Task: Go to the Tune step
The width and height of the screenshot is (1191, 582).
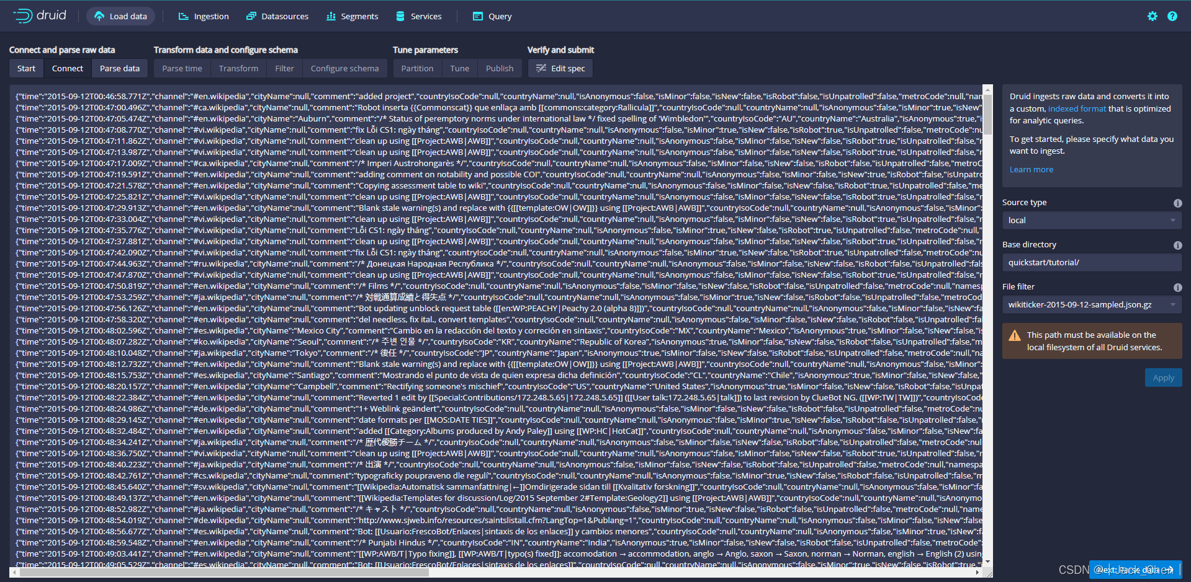Action: point(459,68)
